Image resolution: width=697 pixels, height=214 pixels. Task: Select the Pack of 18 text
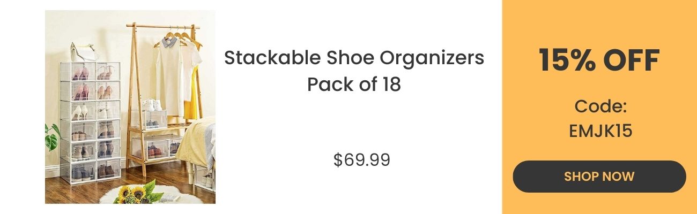tap(354, 85)
